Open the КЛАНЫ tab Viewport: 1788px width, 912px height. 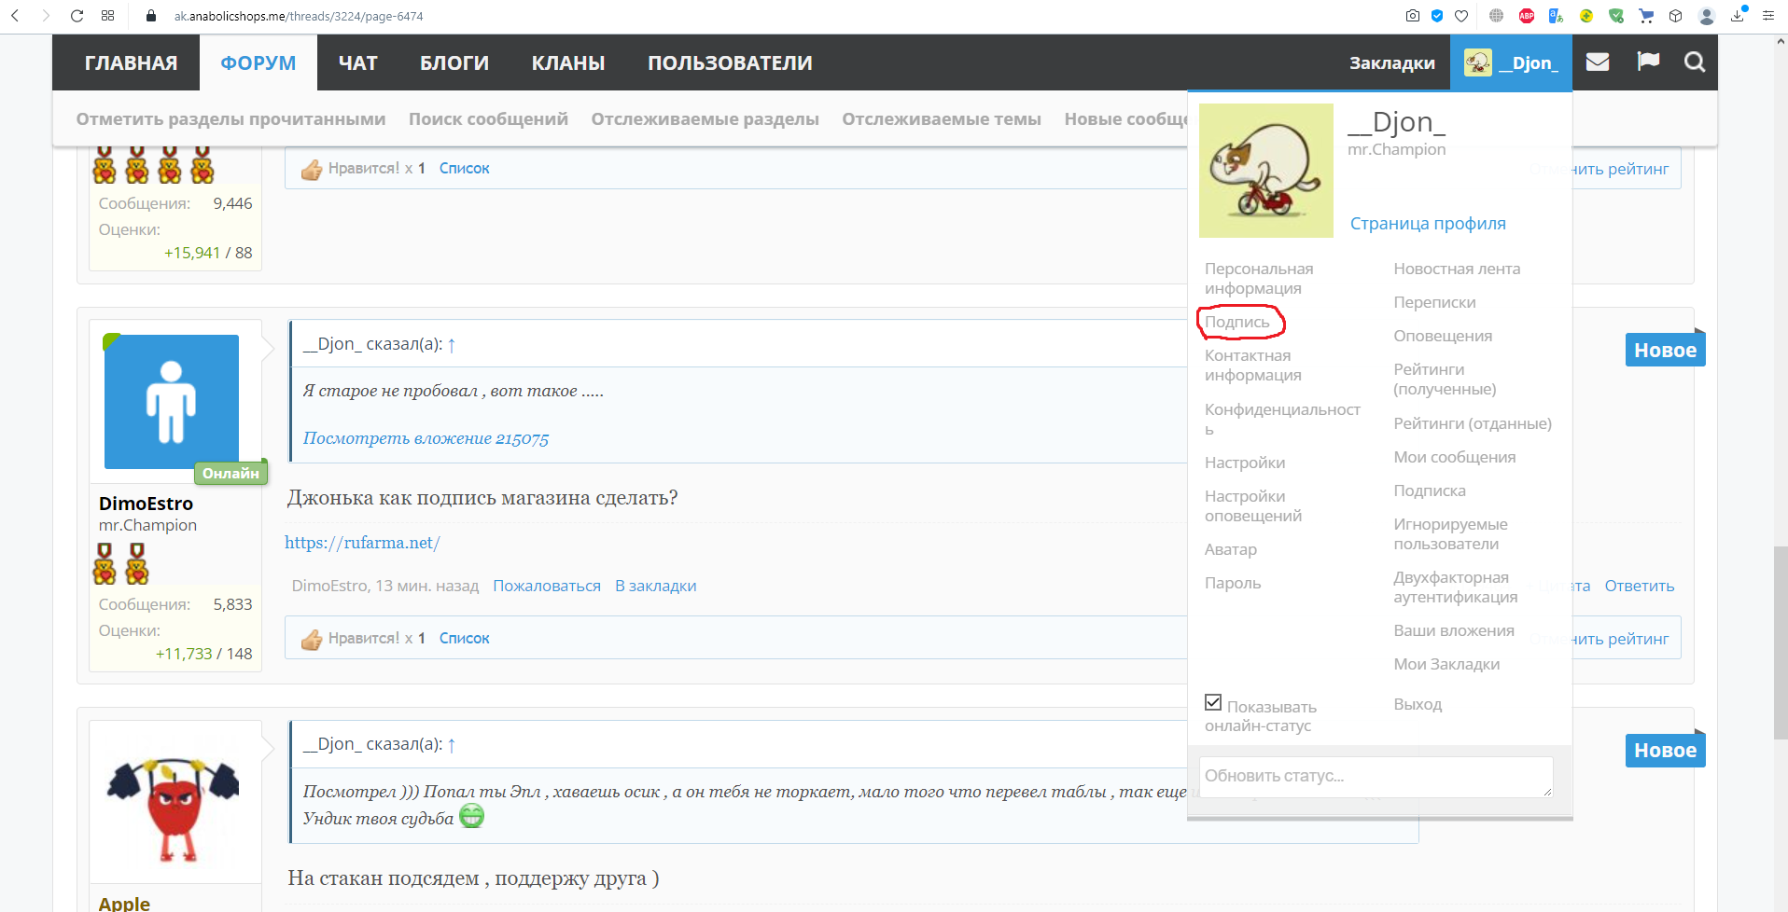tap(568, 62)
